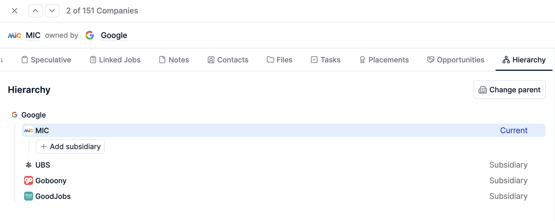Screen dimensions: 555x221
Task: Open the Opportunities tab
Action: [x=456, y=60]
